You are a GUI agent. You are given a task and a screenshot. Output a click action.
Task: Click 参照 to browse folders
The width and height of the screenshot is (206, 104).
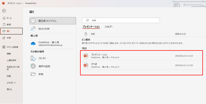point(53,74)
